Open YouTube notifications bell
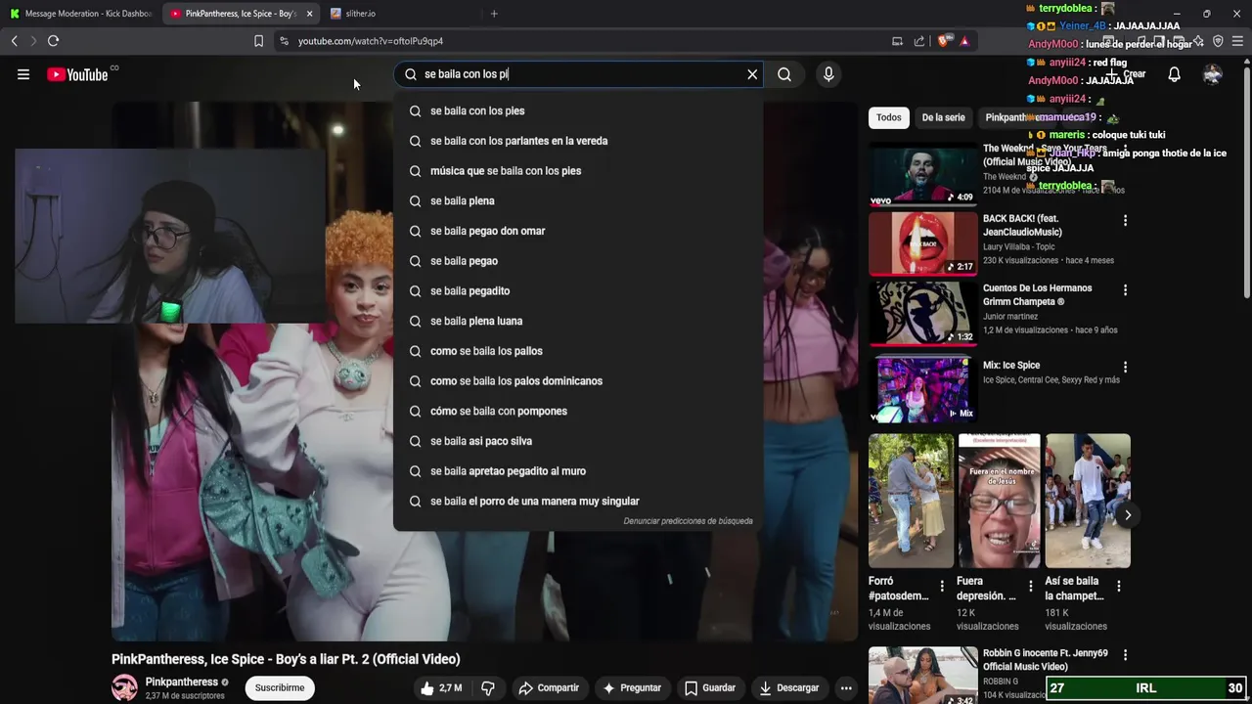1252x704 pixels. pos(1175,74)
